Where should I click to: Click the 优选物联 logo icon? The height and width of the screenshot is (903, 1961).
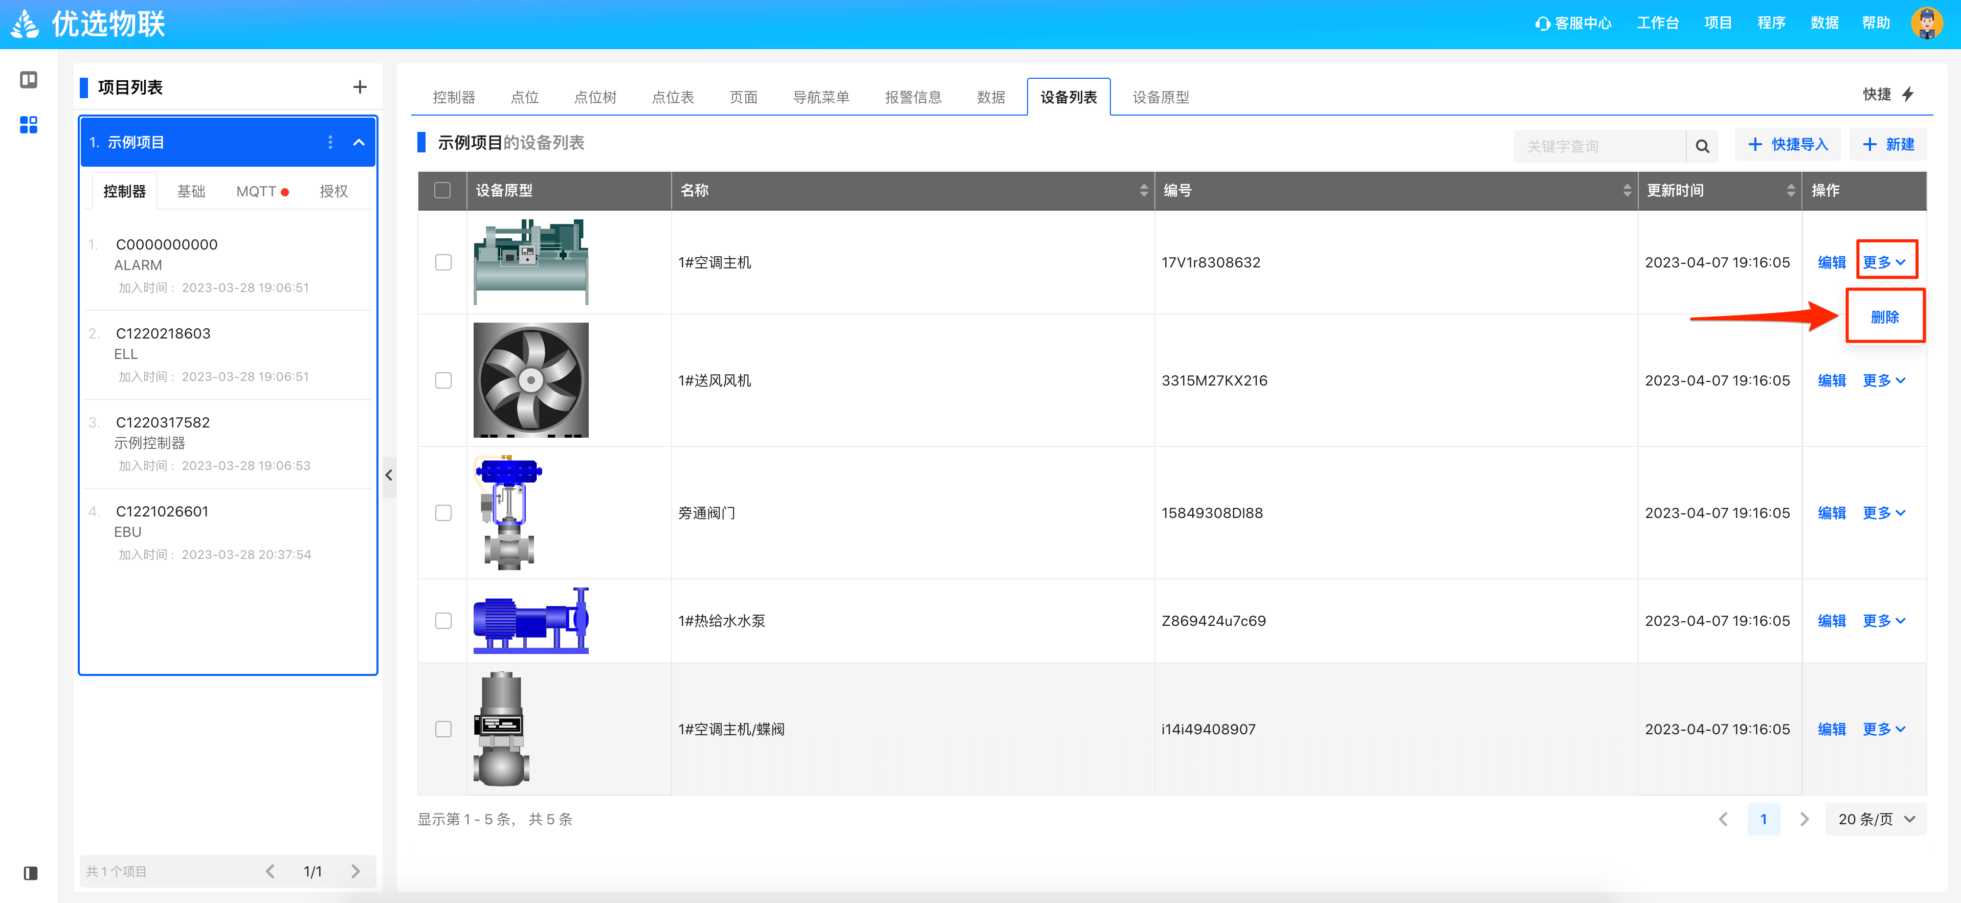pyautogui.click(x=25, y=24)
